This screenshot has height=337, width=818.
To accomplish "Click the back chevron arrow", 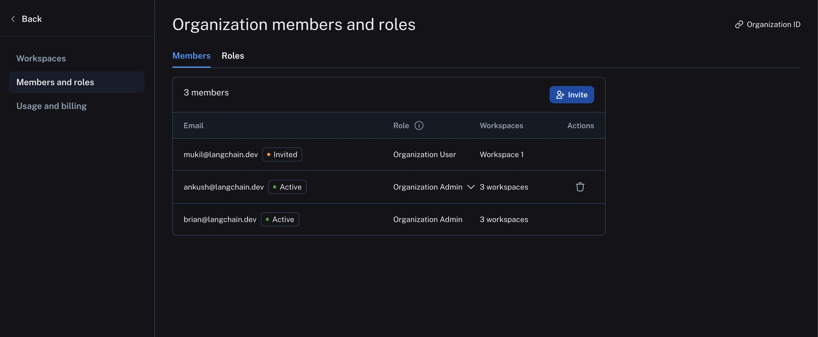I will point(13,19).
